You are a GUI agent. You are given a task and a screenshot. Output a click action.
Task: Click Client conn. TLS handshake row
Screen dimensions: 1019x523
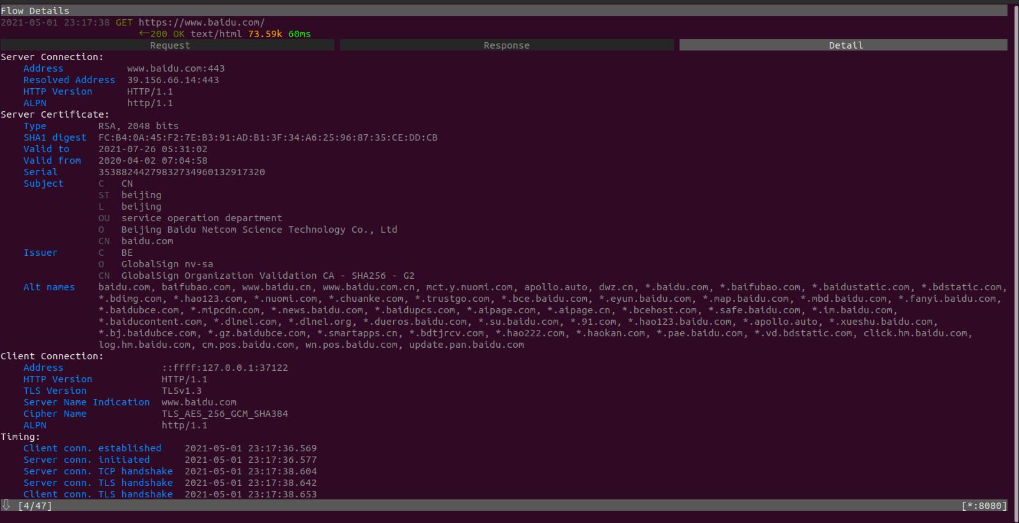[170, 494]
